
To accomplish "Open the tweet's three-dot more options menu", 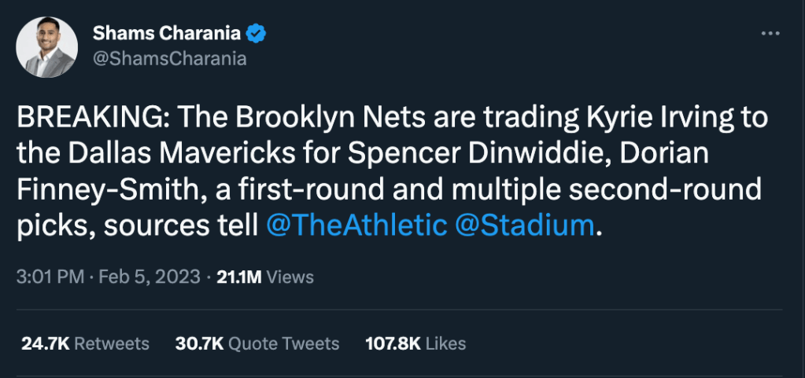I will coord(770,34).
